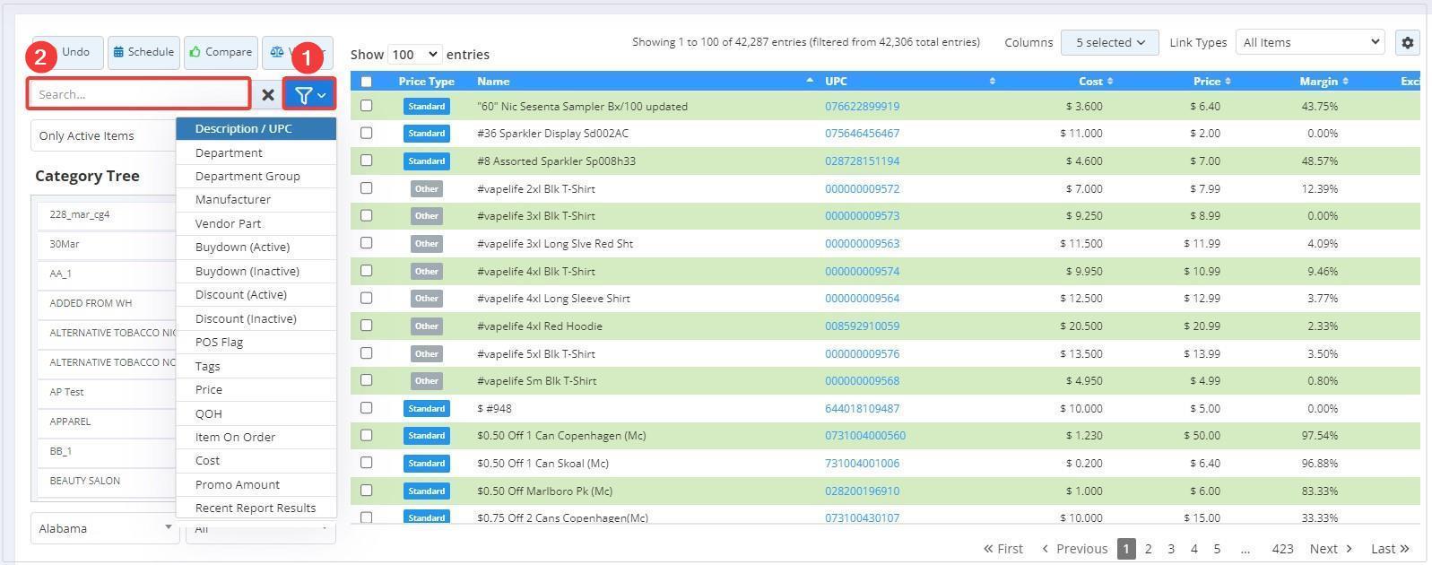Open UPC link 644018109487
Screen dimensions: 1432x565
[x=862, y=408]
